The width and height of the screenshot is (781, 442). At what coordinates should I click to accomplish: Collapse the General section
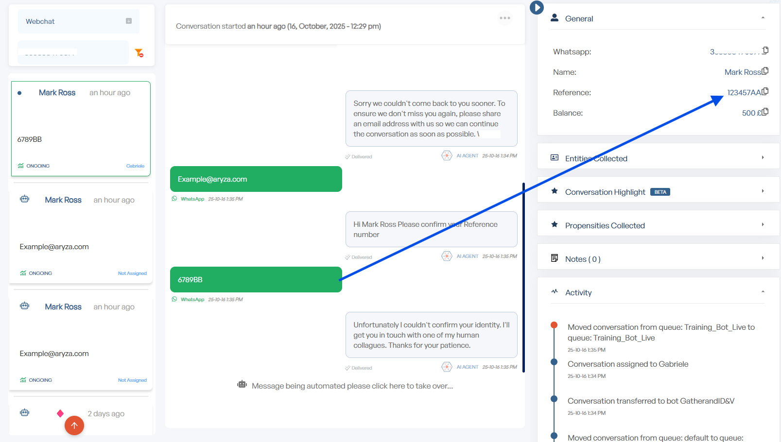(x=763, y=18)
